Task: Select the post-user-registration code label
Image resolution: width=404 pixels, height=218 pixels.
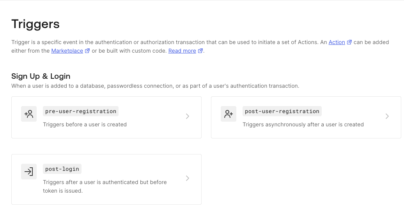Action: click(x=282, y=111)
